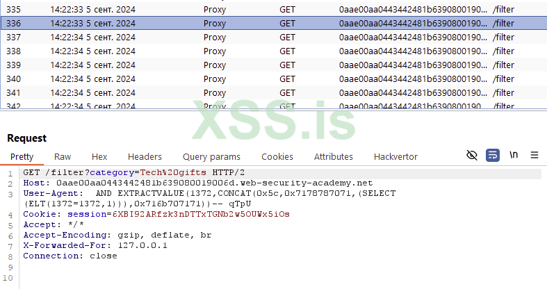
Task: Click the Tech%20gifts parameter value
Action: [173, 172]
